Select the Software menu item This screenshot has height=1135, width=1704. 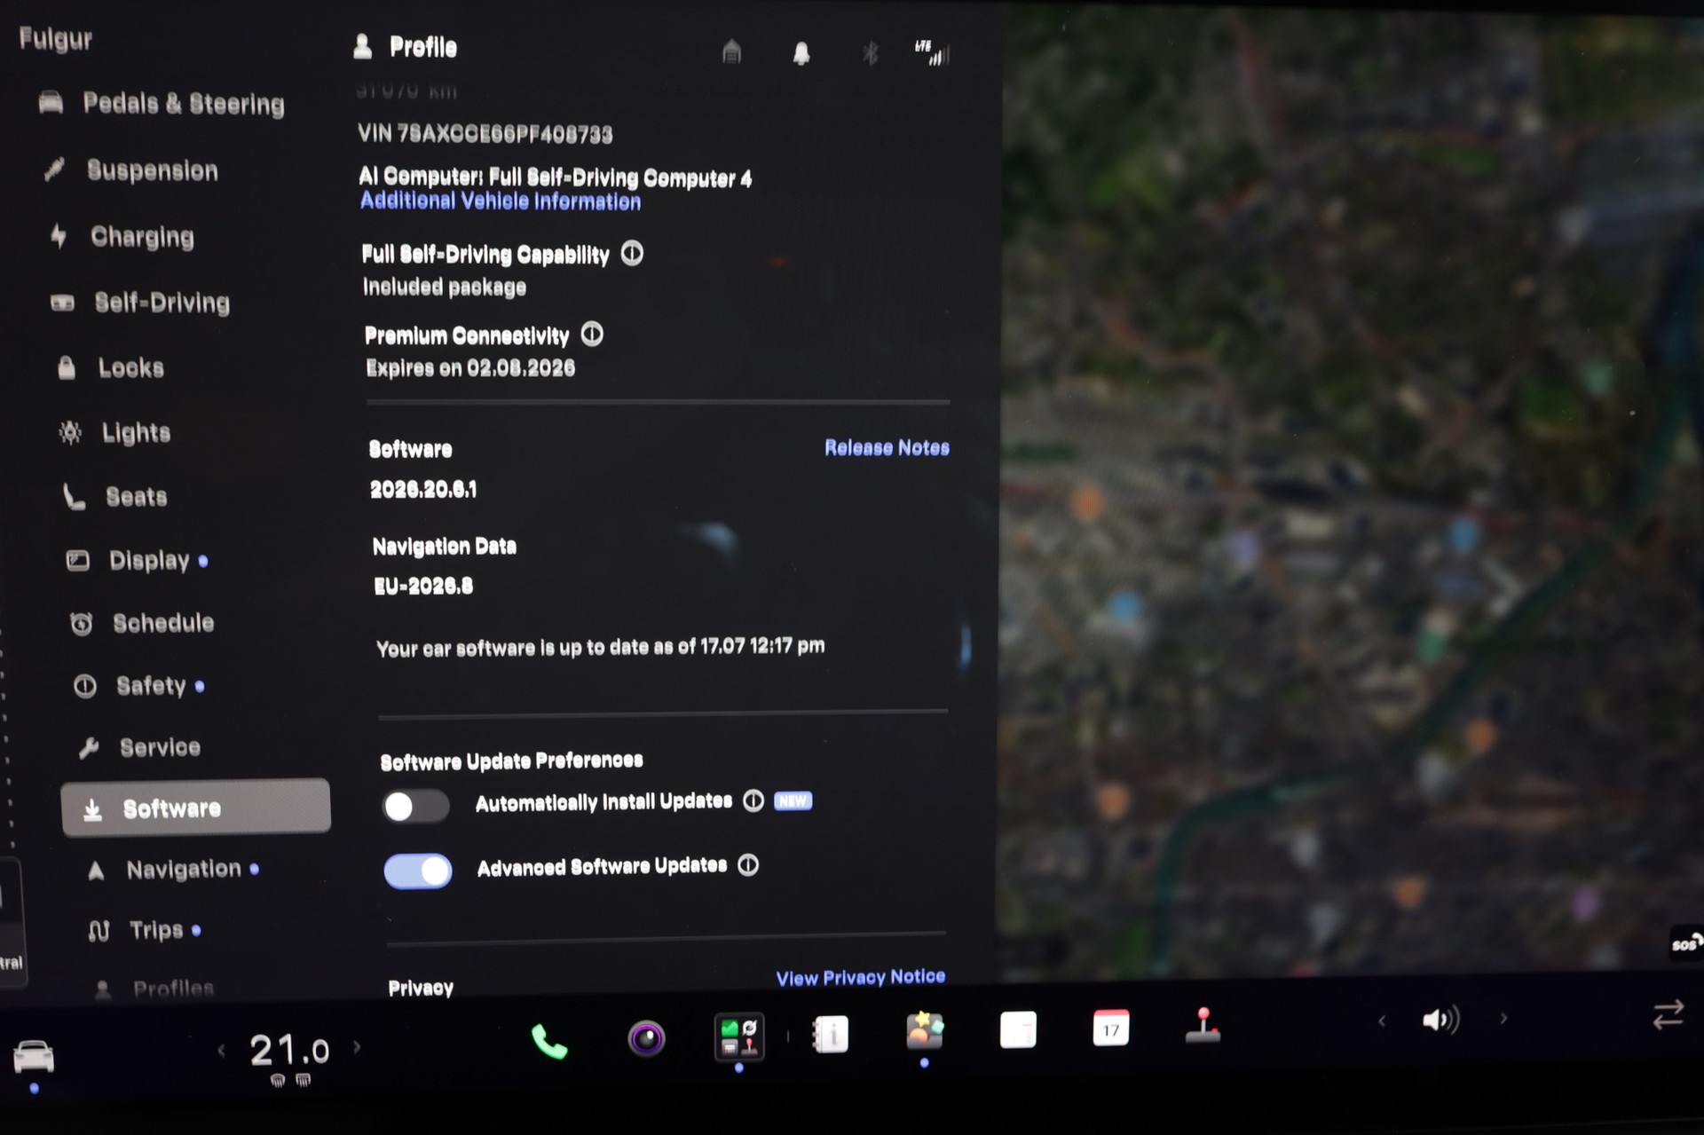[195, 808]
